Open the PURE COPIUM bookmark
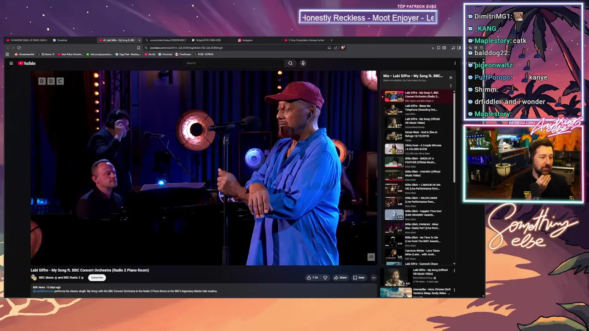 204,54
